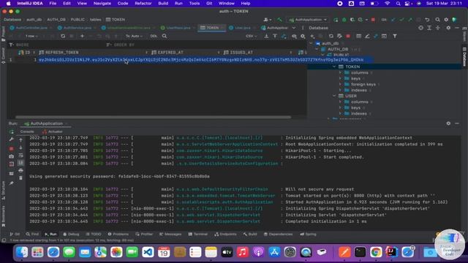Viewport: 468px width, 263px height.
Task: Select the ISSUED_AT column header
Action: pos(258,53)
